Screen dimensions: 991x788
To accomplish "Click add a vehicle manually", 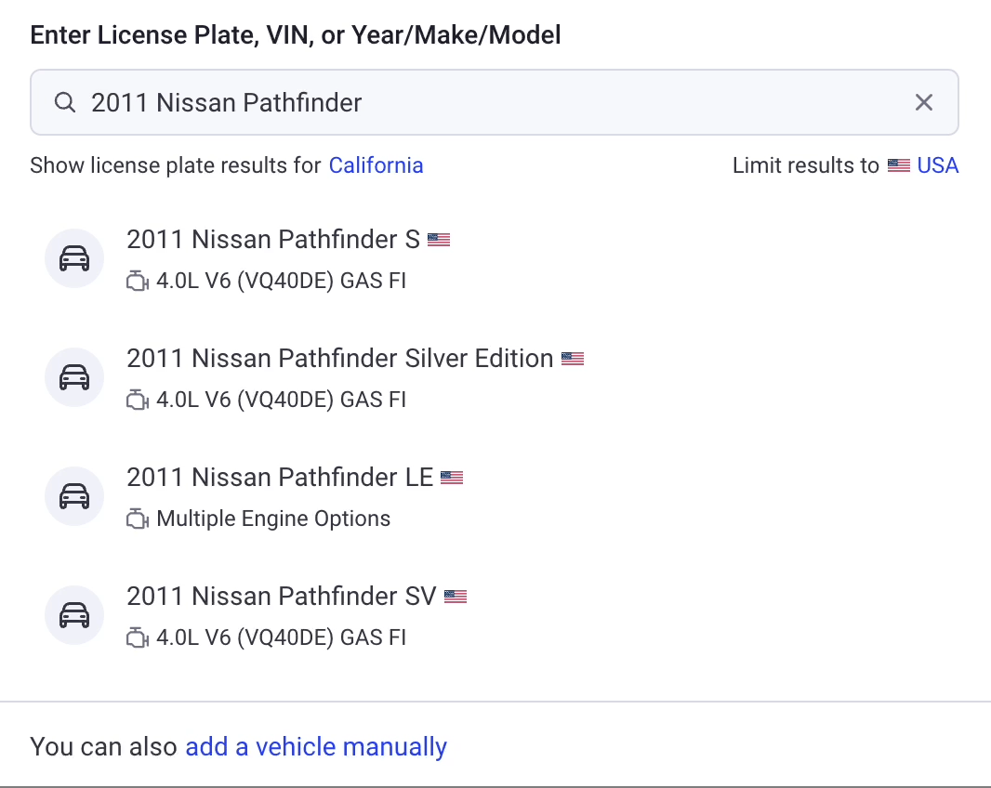I will [316, 746].
